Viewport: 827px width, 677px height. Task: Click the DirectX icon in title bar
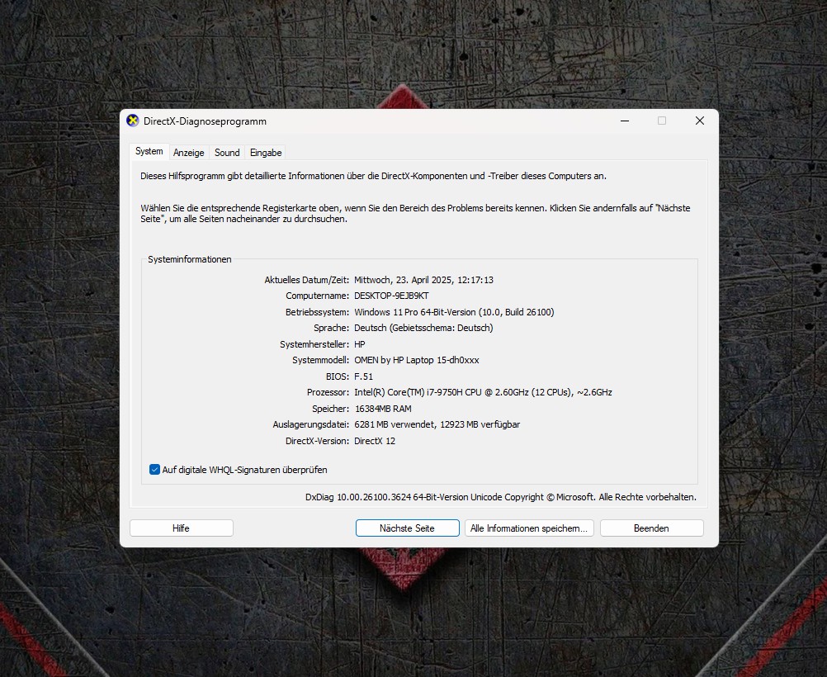point(133,121)
